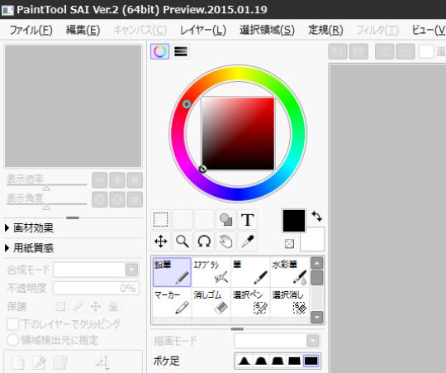Select the rectangular selection tool

[x=161, y=220]
